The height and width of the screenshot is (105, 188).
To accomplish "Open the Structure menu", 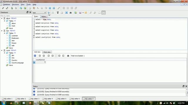I will click(x=15, y=5).
